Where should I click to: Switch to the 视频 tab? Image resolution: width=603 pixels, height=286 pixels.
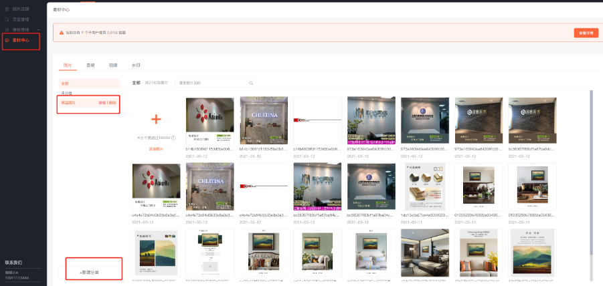(x=113, y=65)
